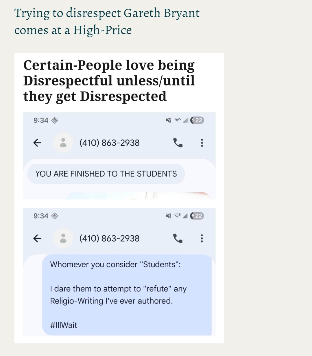Click the Wi-Fi icon in the upper status bar
Image resolution: width=312 pixels, height=356 pixels.
click(x=177, y=120)
